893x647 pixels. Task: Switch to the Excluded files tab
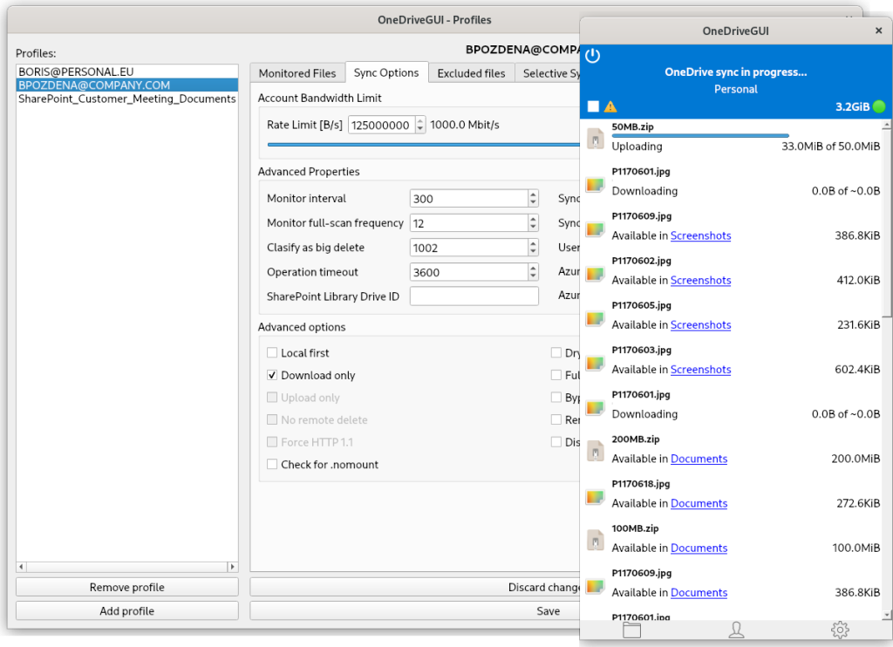pos(471,73)
